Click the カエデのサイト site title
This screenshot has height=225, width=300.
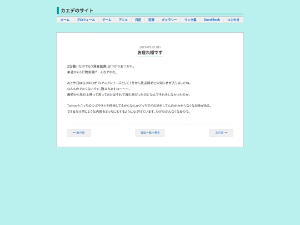click(77, 11)
